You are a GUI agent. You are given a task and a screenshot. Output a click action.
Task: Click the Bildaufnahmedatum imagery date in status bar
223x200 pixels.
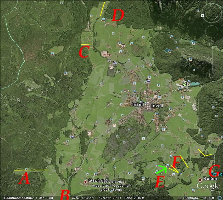(27, 198)
